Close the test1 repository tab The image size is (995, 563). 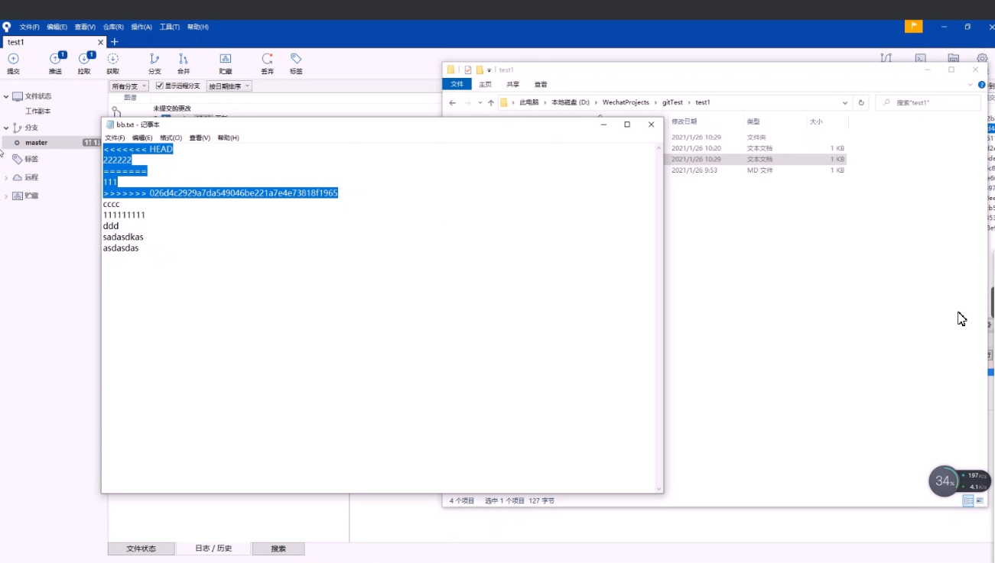point(100,42)
